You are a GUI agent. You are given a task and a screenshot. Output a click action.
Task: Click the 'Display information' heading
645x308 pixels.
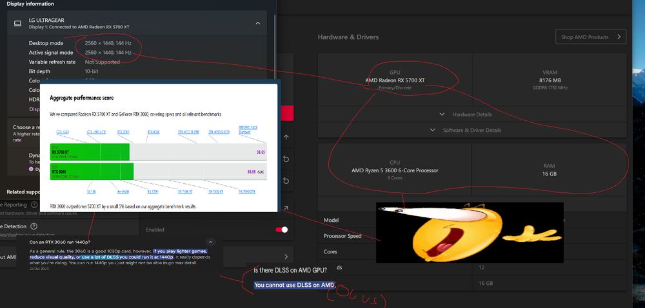tap(30, 4)
